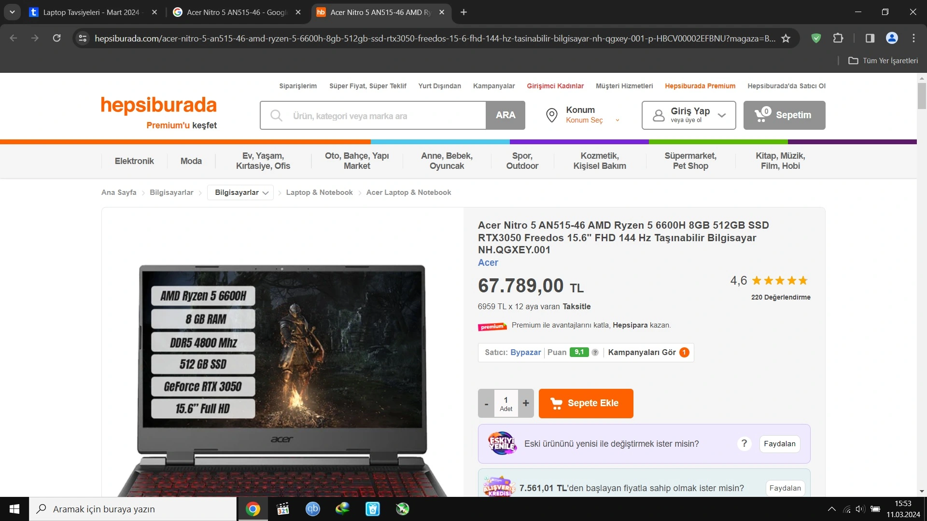Go back with browser back arrow
This screenshot has height=521, width=927.
[14, 38]
